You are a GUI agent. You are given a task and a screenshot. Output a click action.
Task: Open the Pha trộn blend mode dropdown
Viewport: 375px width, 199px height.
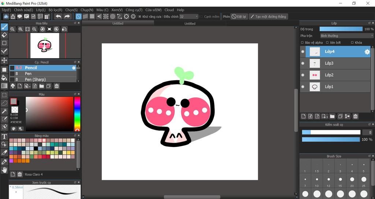pyautogui.click(x=347, y=36)
